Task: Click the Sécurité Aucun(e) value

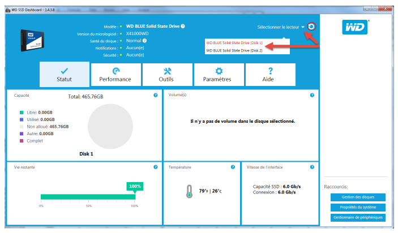Action: (135, 55)
